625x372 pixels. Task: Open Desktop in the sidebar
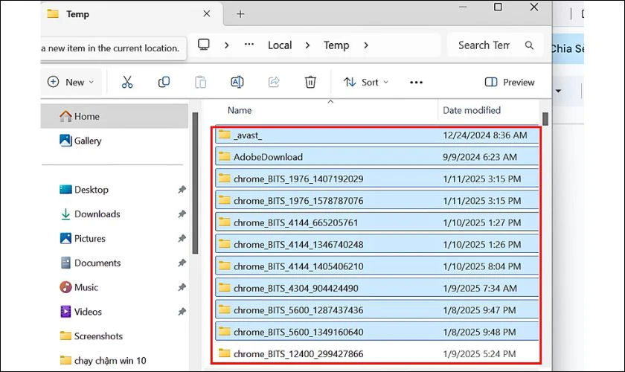tap(92, 190)
